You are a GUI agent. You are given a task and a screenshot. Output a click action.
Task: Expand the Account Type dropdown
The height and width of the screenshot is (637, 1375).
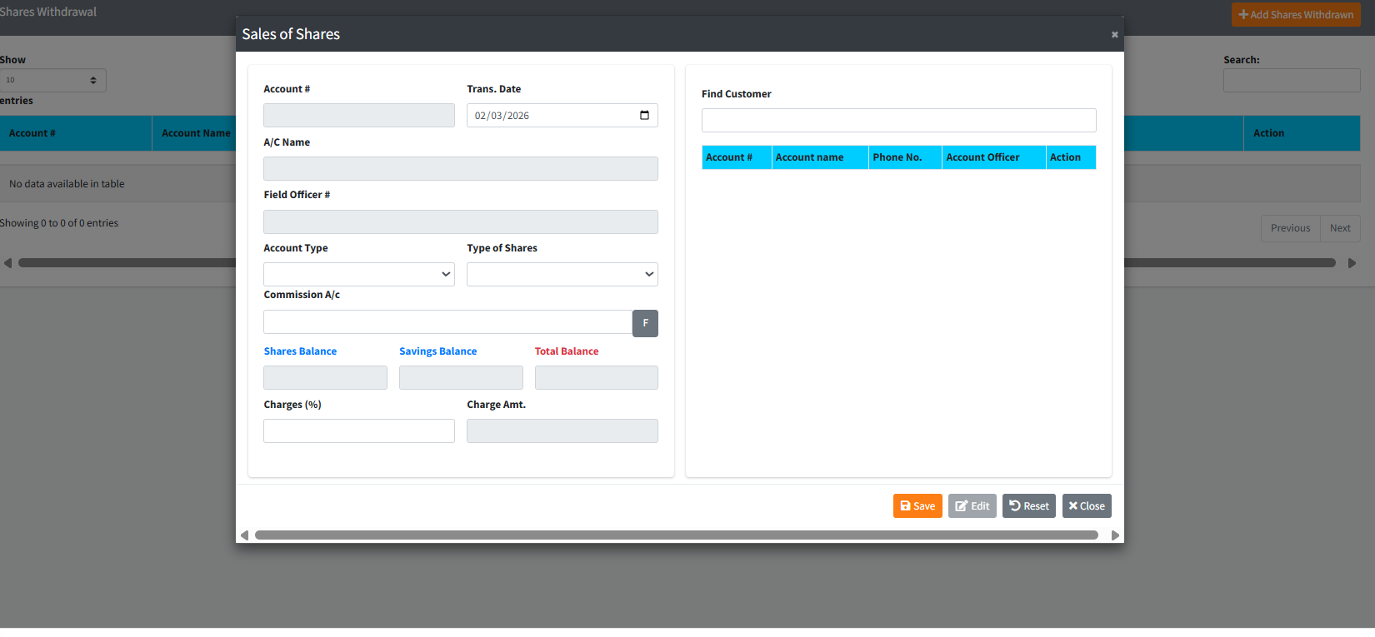click(359, 274)
